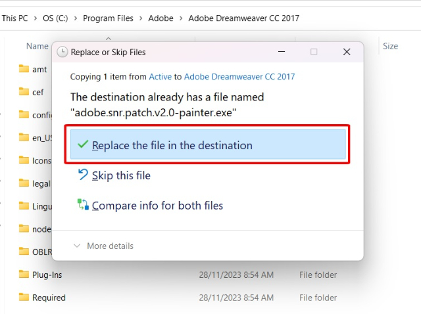Click the green checkmark replace icon
This screenshot has width=421, height=314.
[x=83, y=145]
